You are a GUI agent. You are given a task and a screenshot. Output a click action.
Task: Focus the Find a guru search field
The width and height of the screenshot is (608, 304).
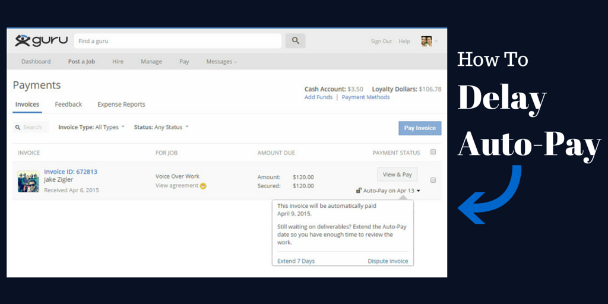tap(178, 41)
